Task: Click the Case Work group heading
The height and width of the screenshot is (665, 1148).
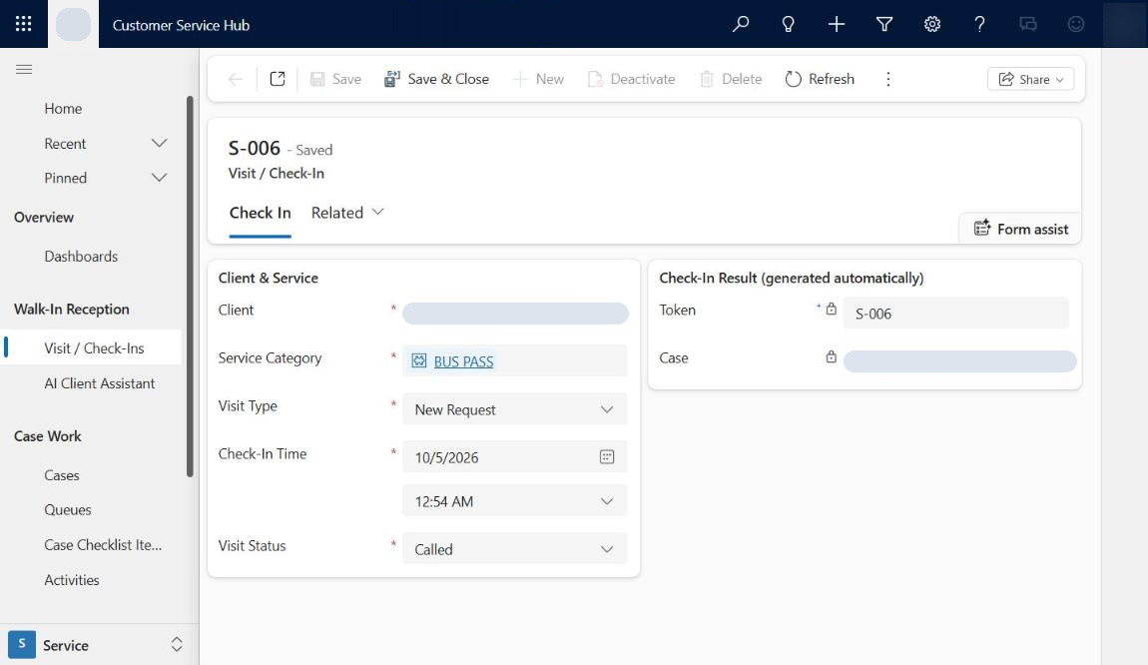Action: pos(48,435)
